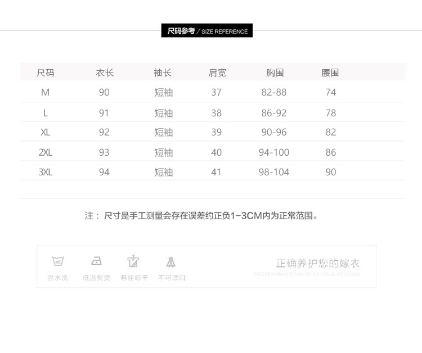Click garment length 92 in XL row
Screen dimensions: 422x353
tap(104, 132)
